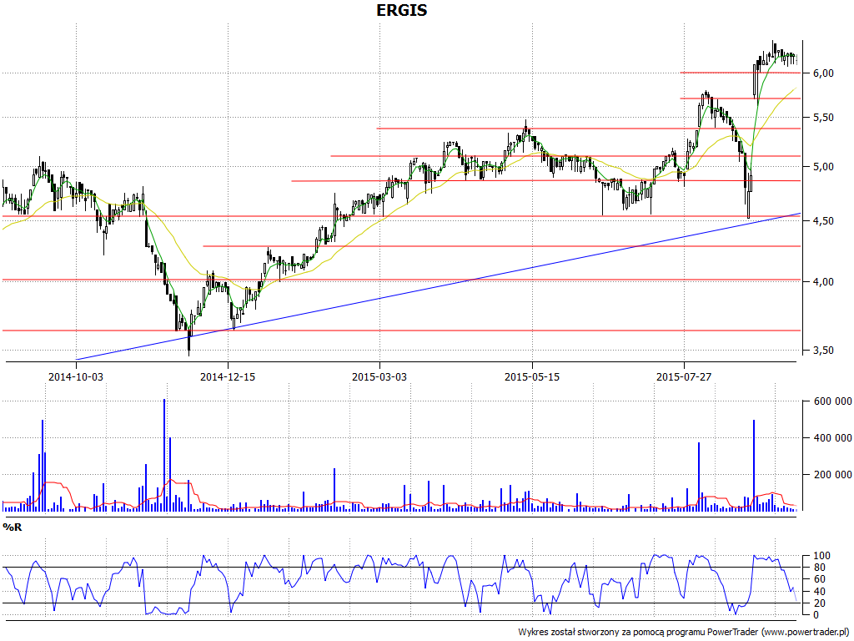The height and width of the screenshot is (641, 854).
Task: Click the 200 000 volume axis label
Action: (x=833, y=475)
